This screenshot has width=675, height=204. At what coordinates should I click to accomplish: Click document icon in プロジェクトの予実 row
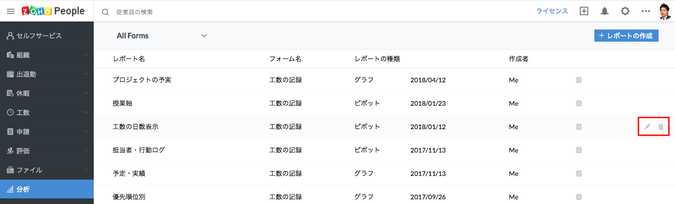(579, 80)
